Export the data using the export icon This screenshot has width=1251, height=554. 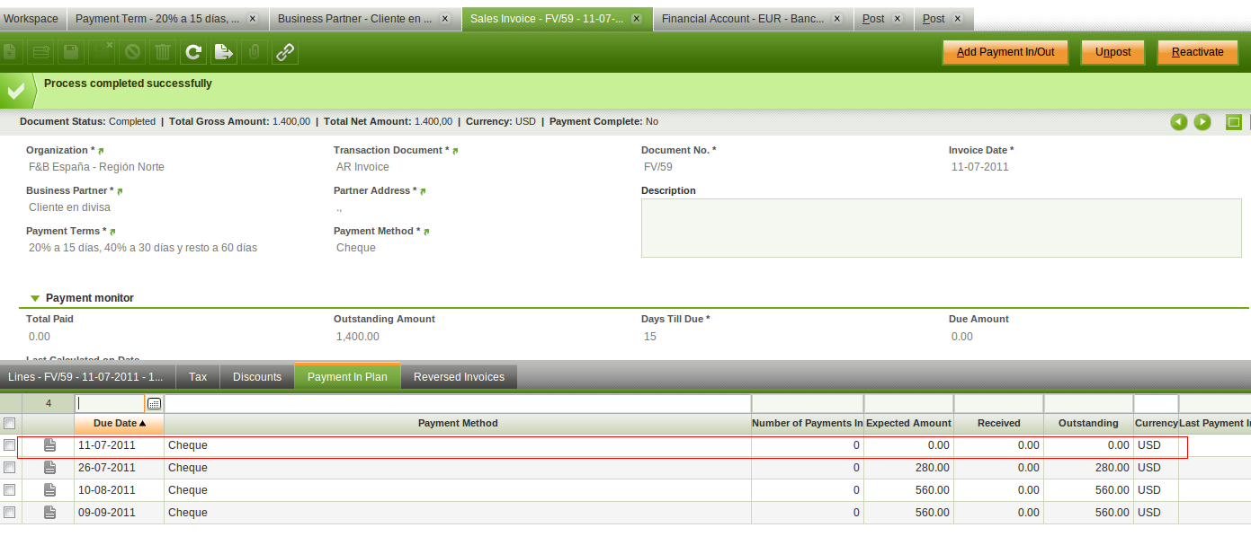click(224, 52)
